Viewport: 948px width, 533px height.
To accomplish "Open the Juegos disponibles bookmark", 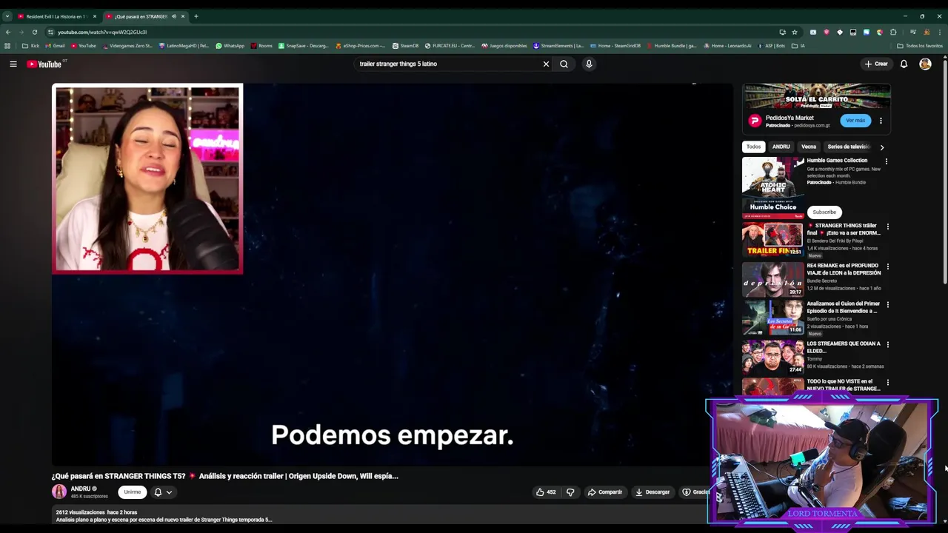I will [x=504, y=46].
